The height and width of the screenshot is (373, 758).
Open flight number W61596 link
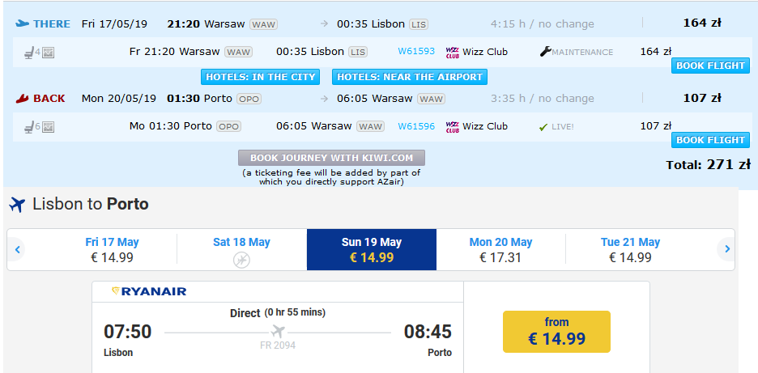(416, 126)
